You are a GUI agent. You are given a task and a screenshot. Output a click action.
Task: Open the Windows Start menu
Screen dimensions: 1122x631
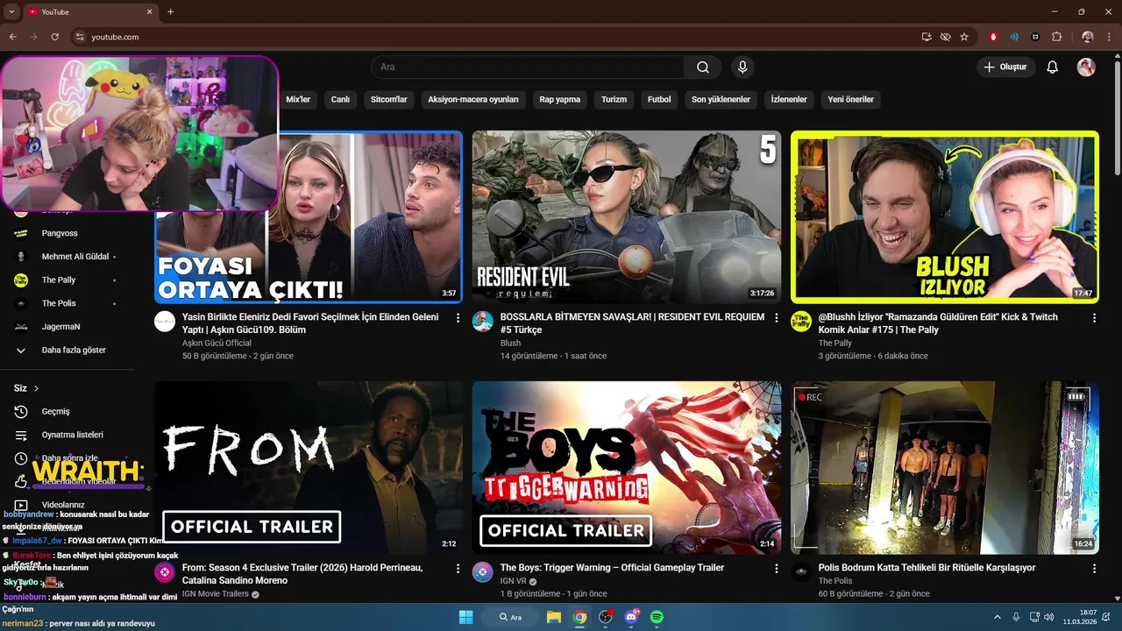click(x=465, y=617)
